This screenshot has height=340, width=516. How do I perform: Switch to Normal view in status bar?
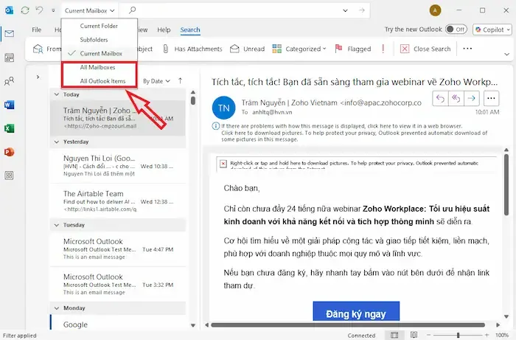click(x=394, y=335)
